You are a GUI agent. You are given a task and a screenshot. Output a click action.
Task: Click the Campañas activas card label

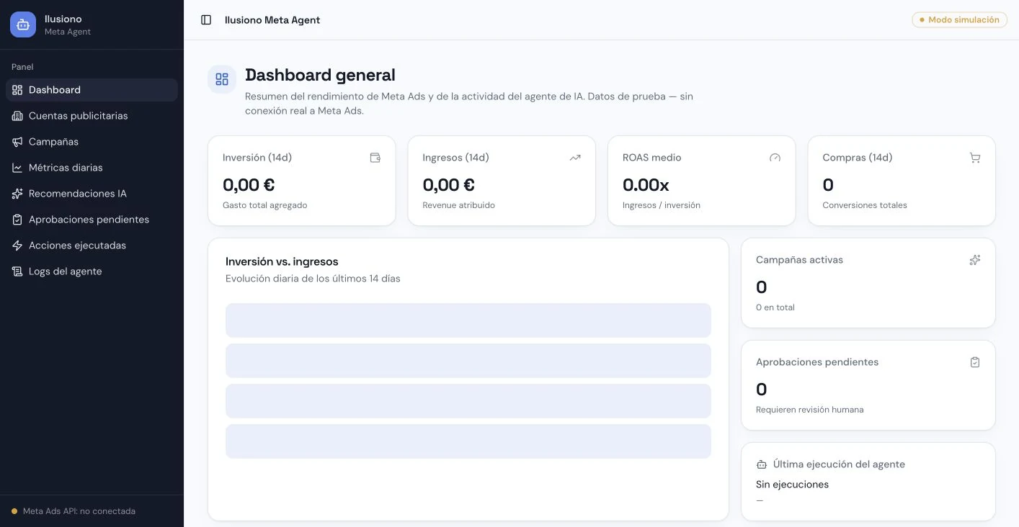tap(799, 260)
